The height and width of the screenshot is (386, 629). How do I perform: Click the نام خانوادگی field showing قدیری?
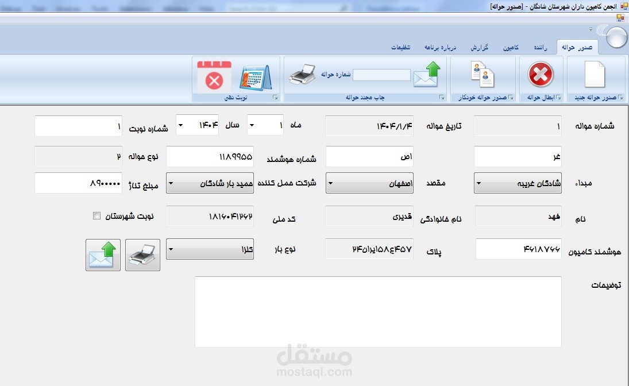click(x=369, y=217)
